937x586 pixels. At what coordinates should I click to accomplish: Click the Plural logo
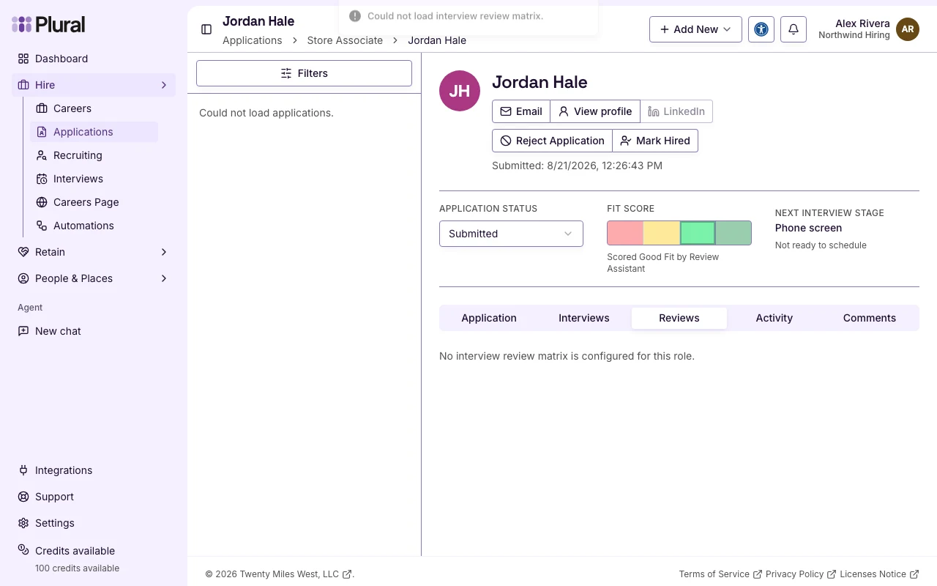click(x=48, y=25)
